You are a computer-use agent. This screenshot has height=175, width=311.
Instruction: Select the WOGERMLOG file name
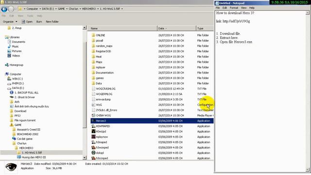coord(104,94)
